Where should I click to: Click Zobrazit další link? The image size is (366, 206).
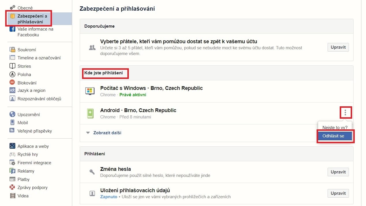click(x=107, y=133)
